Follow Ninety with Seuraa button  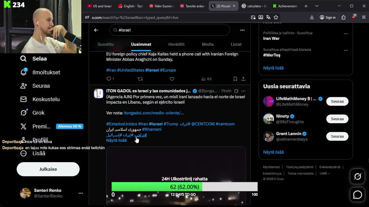(337, 119)
